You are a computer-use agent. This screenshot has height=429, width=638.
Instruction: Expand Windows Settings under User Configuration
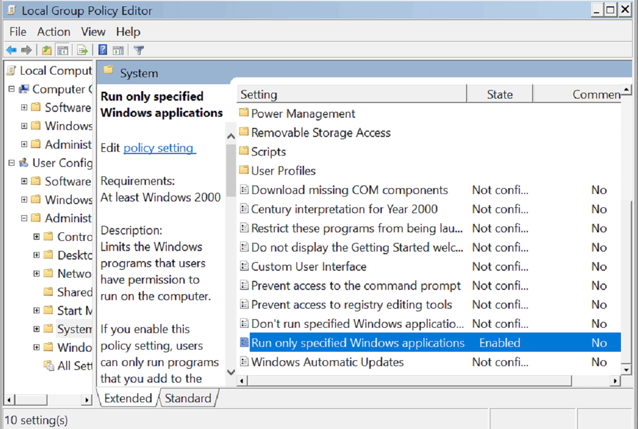tap(24, 199)
